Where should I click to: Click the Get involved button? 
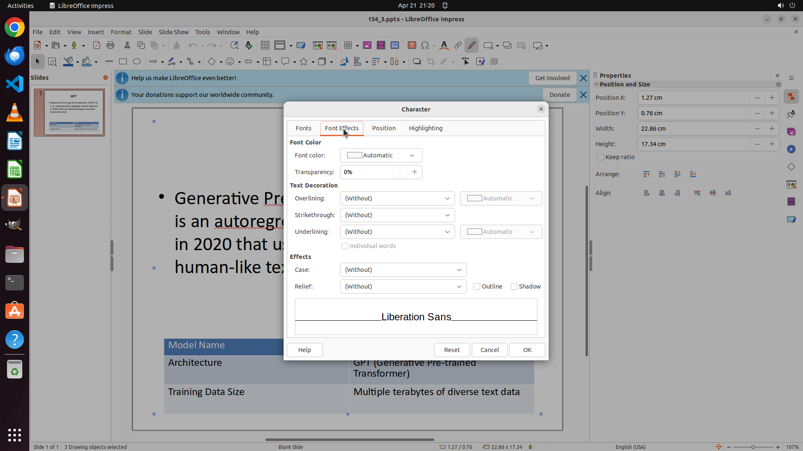click(x=552, y=78)
